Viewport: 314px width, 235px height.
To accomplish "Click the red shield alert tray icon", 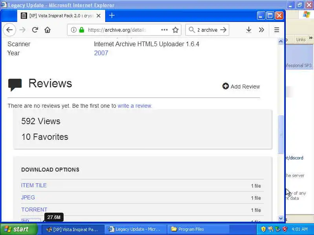I will click(x=285, y=229).
